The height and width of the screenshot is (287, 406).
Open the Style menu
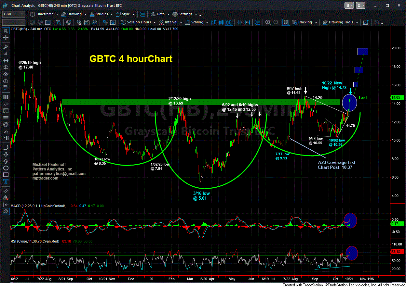(122, 14)
